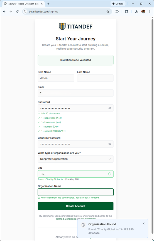Click '1+ number (0–9)' requirement text
This screenshot has width=154, height=241.
click(x=50, y=127)
